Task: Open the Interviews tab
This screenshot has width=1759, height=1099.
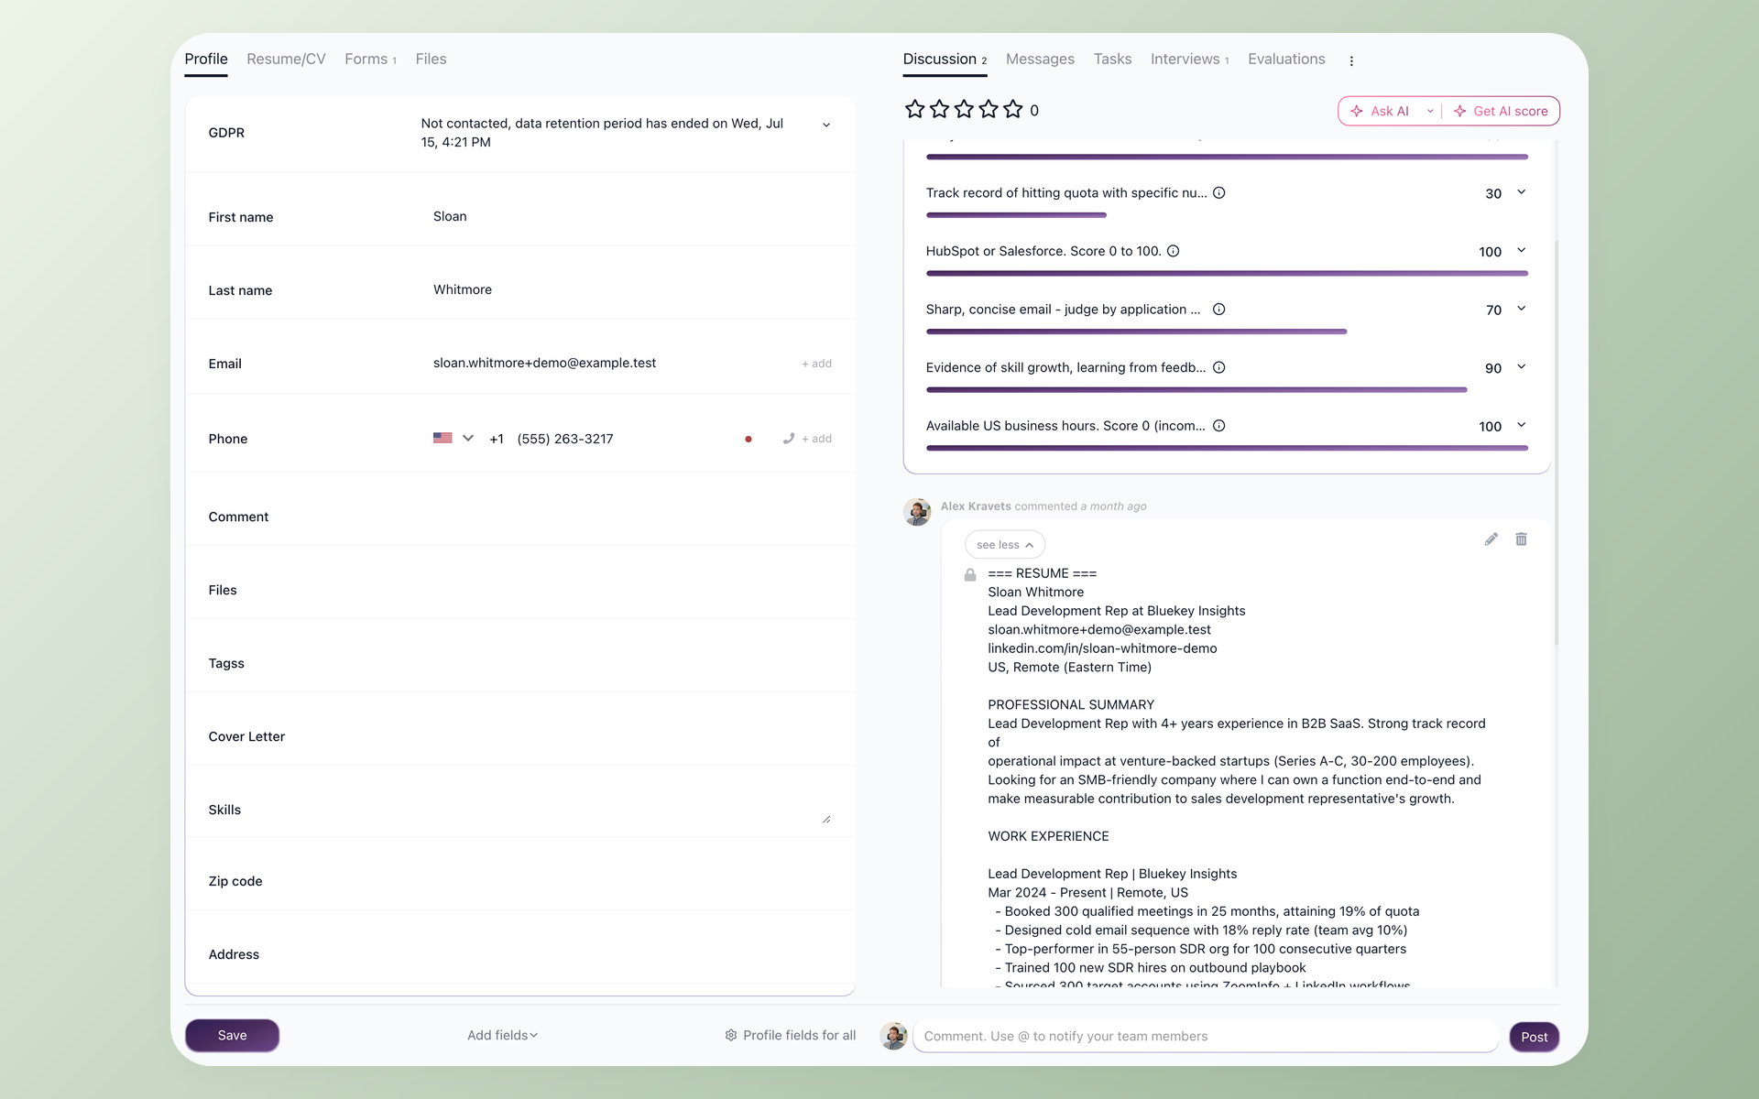Action: [x=1189, y=60]
